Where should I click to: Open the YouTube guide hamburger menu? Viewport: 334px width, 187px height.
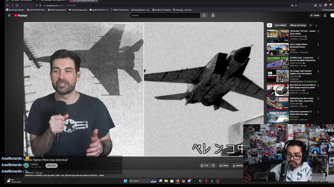pyautogui.click(x=9, y=15)
